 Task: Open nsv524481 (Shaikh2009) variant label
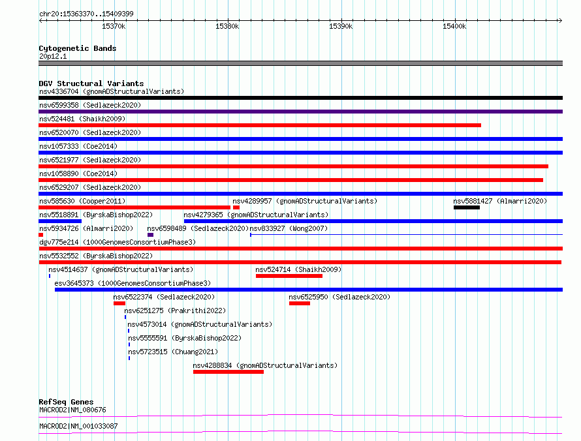82,119
